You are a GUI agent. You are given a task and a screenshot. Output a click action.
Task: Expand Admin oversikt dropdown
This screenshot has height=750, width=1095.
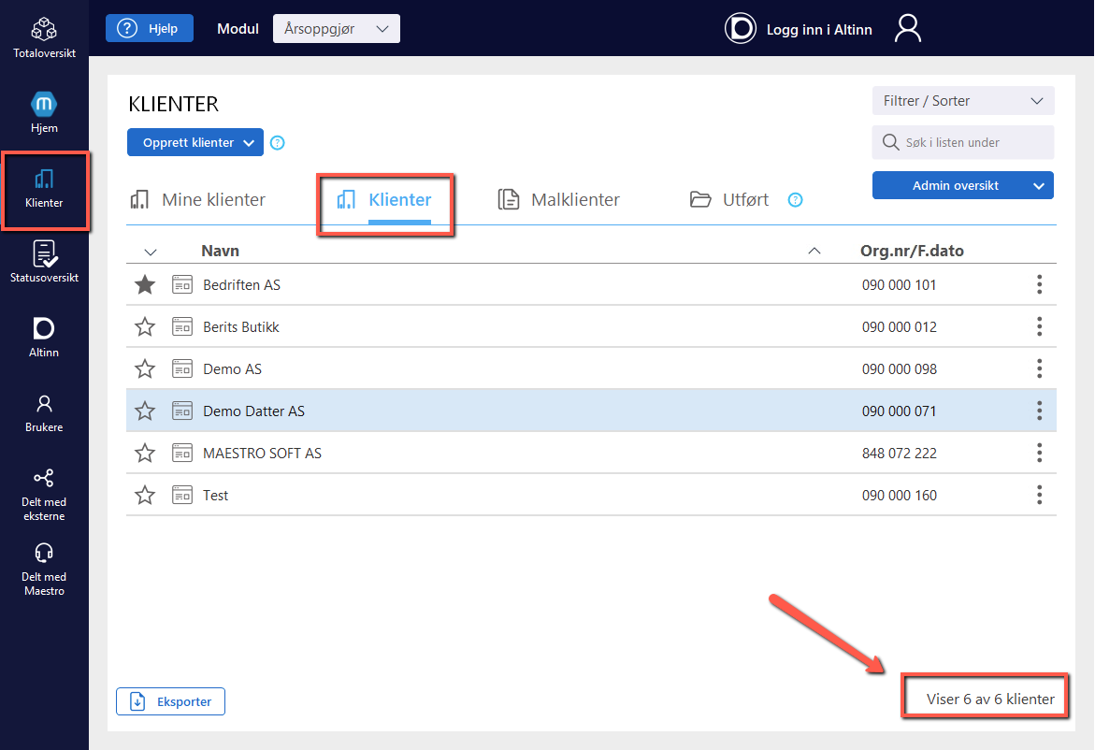click(963, 185)
